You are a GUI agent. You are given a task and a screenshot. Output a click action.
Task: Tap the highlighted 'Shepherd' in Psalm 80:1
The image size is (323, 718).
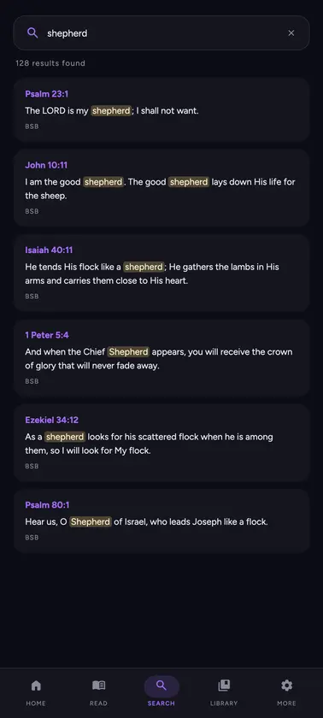91,521
